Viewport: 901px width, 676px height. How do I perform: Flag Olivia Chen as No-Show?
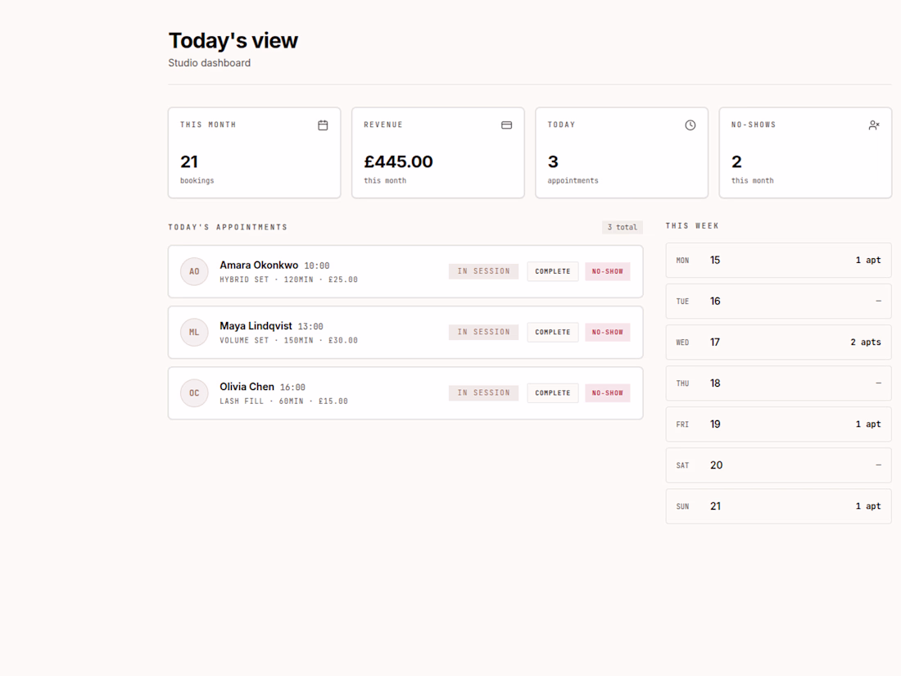click(608, 393)
